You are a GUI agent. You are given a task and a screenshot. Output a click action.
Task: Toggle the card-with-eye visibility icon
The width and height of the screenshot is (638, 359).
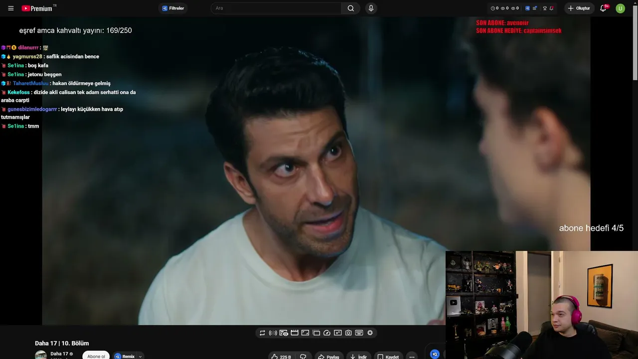coord(284,333)
